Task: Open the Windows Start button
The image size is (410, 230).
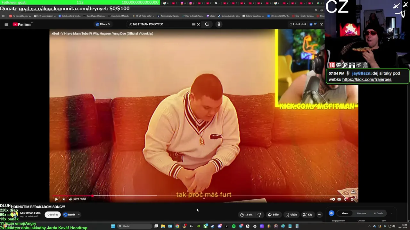Action: click(113, 226)
